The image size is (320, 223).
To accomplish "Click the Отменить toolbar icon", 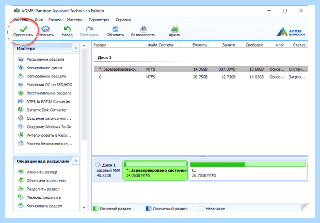I will tap(45, 29).
